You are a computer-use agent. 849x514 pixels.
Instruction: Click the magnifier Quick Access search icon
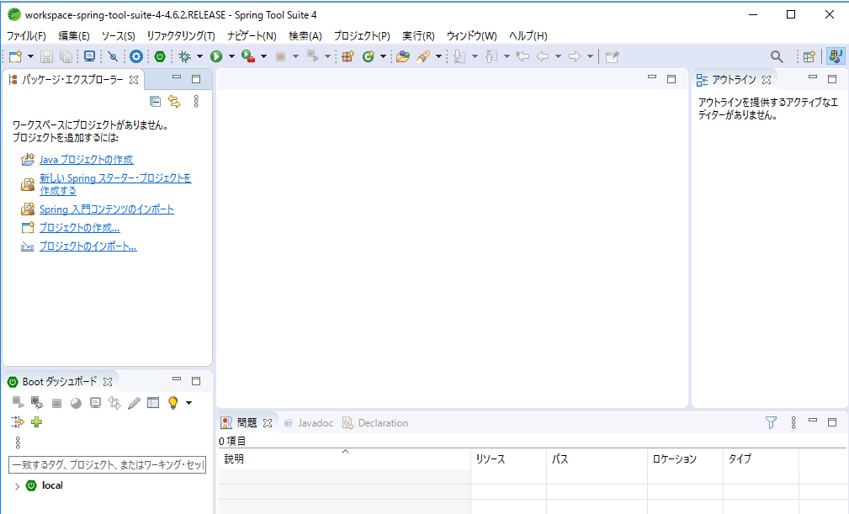777,56
